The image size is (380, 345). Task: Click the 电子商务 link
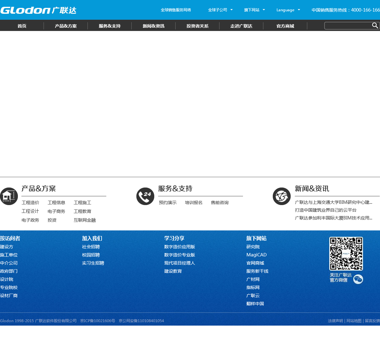pyautogui.click(x=56, y=211)
